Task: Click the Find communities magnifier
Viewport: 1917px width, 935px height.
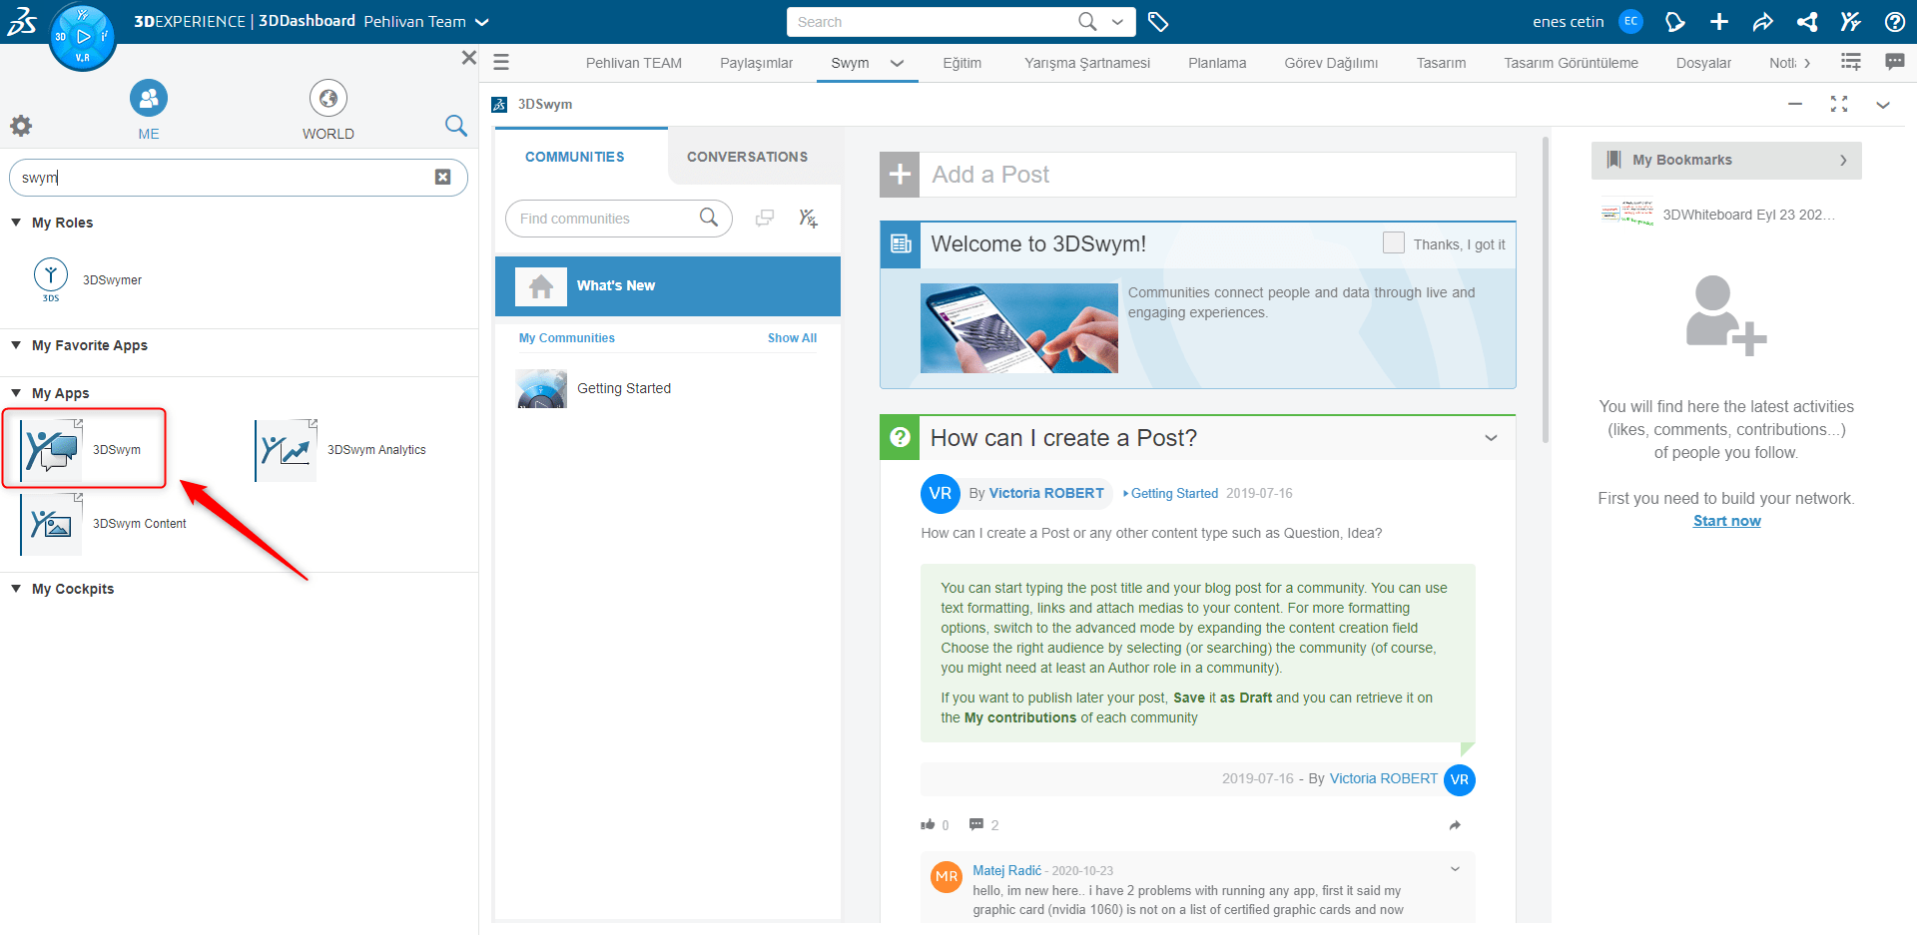Action: [x=709, y=218]
